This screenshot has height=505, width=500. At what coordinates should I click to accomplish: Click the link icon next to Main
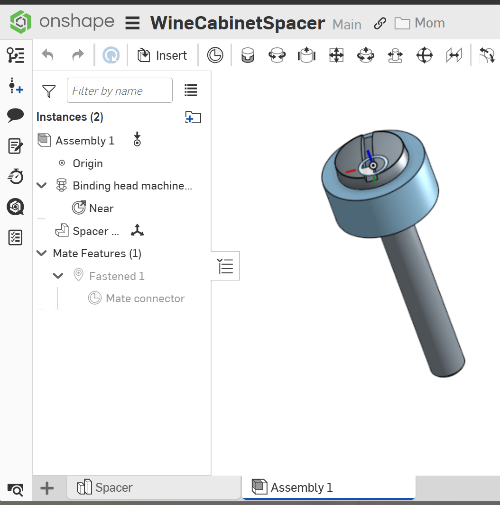pyautogui.click(x=380, y=24)
